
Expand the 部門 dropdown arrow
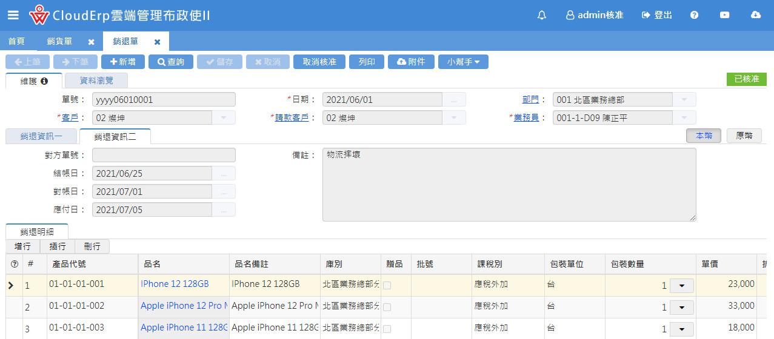[684, 99]
